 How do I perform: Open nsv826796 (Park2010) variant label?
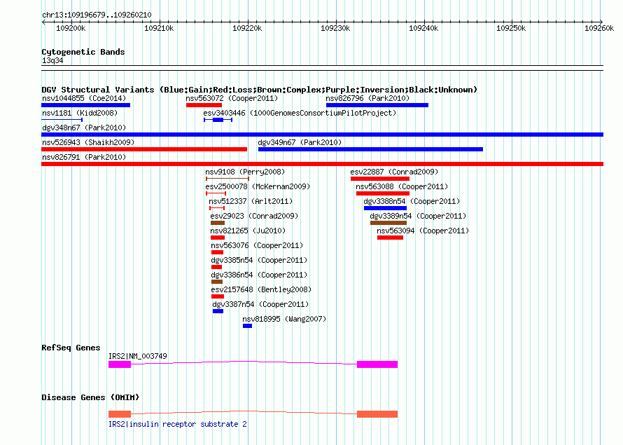tap(367, 98)
